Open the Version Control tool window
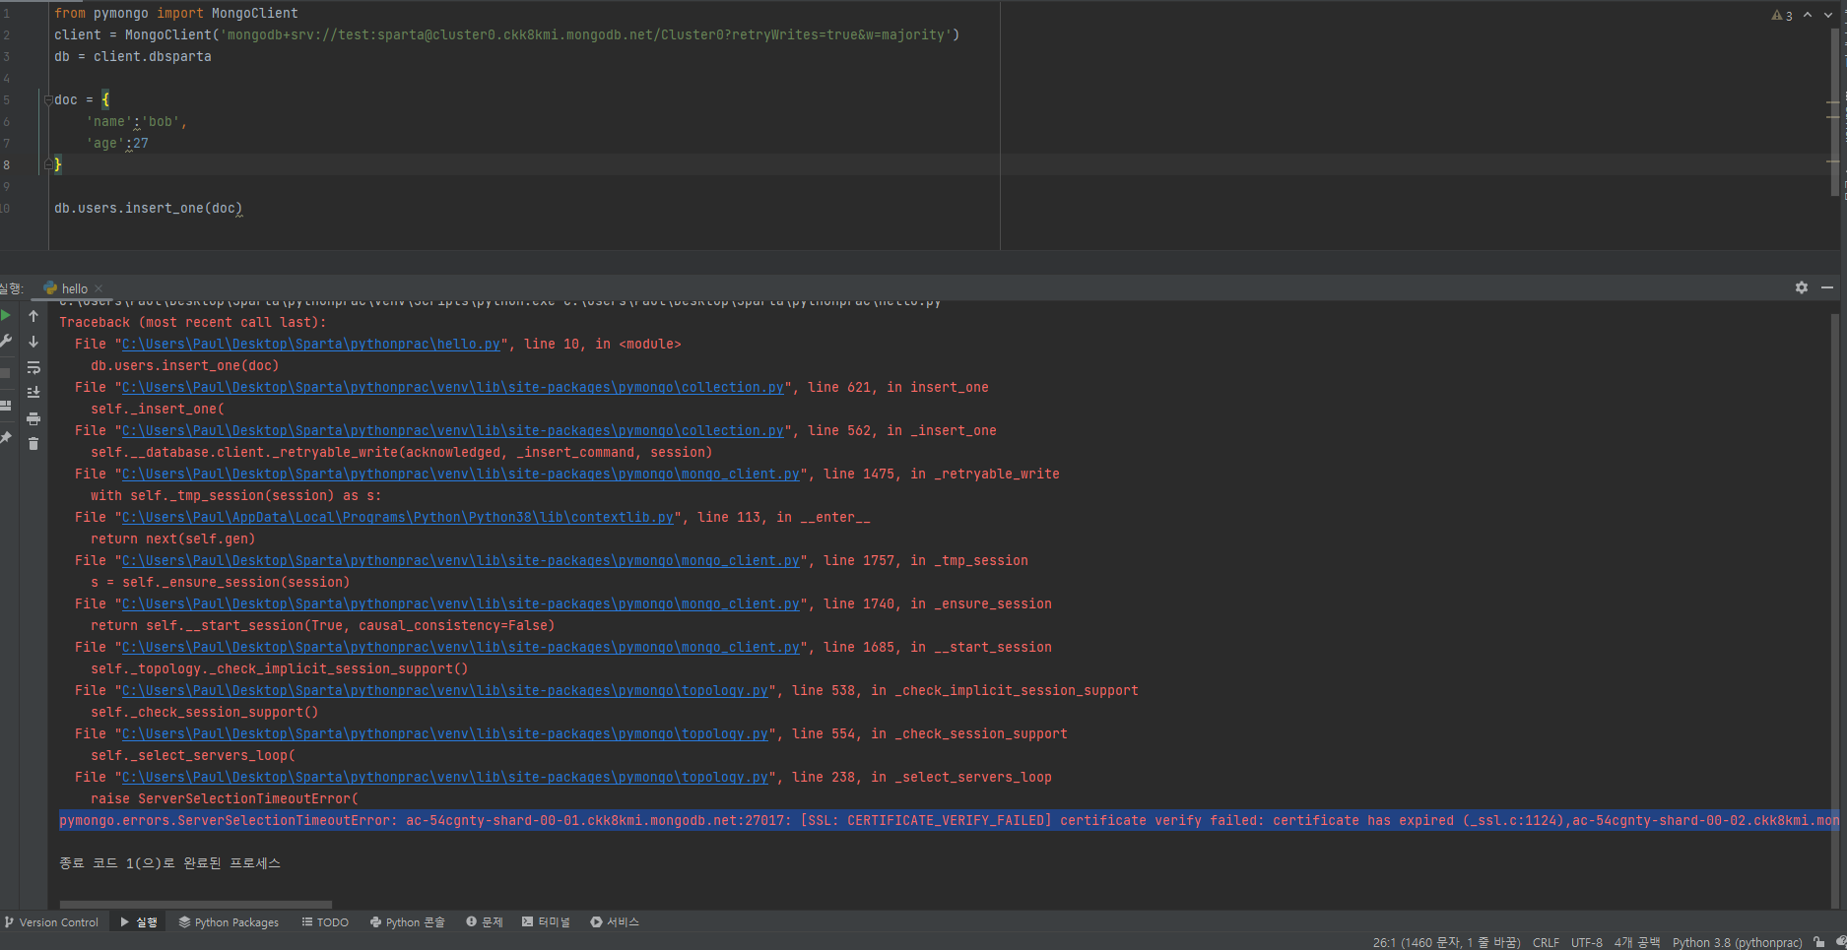Image resolution: width=1847 pixels, height=950 pixels. click(51, 922)
